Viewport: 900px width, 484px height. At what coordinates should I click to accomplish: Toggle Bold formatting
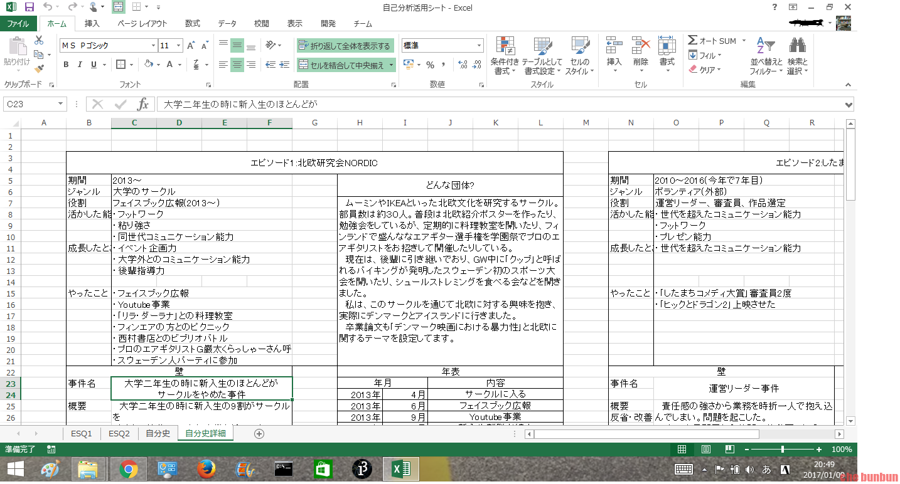66,65
